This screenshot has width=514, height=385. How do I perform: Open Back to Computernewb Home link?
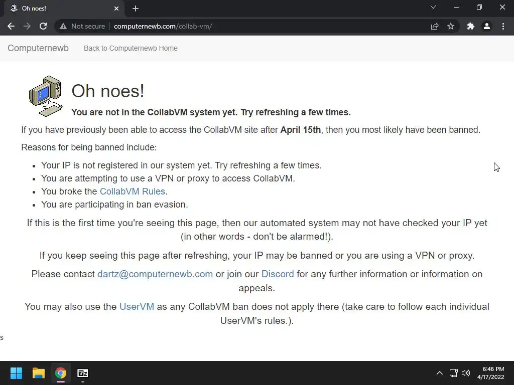tap(131, 48)
